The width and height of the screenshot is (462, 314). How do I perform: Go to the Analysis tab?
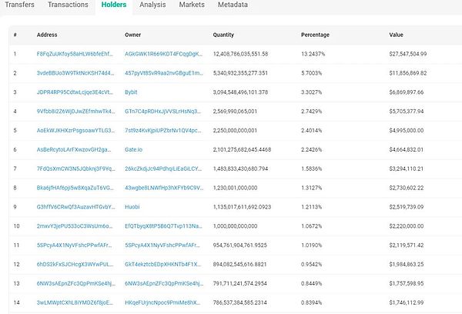point(154,5)
